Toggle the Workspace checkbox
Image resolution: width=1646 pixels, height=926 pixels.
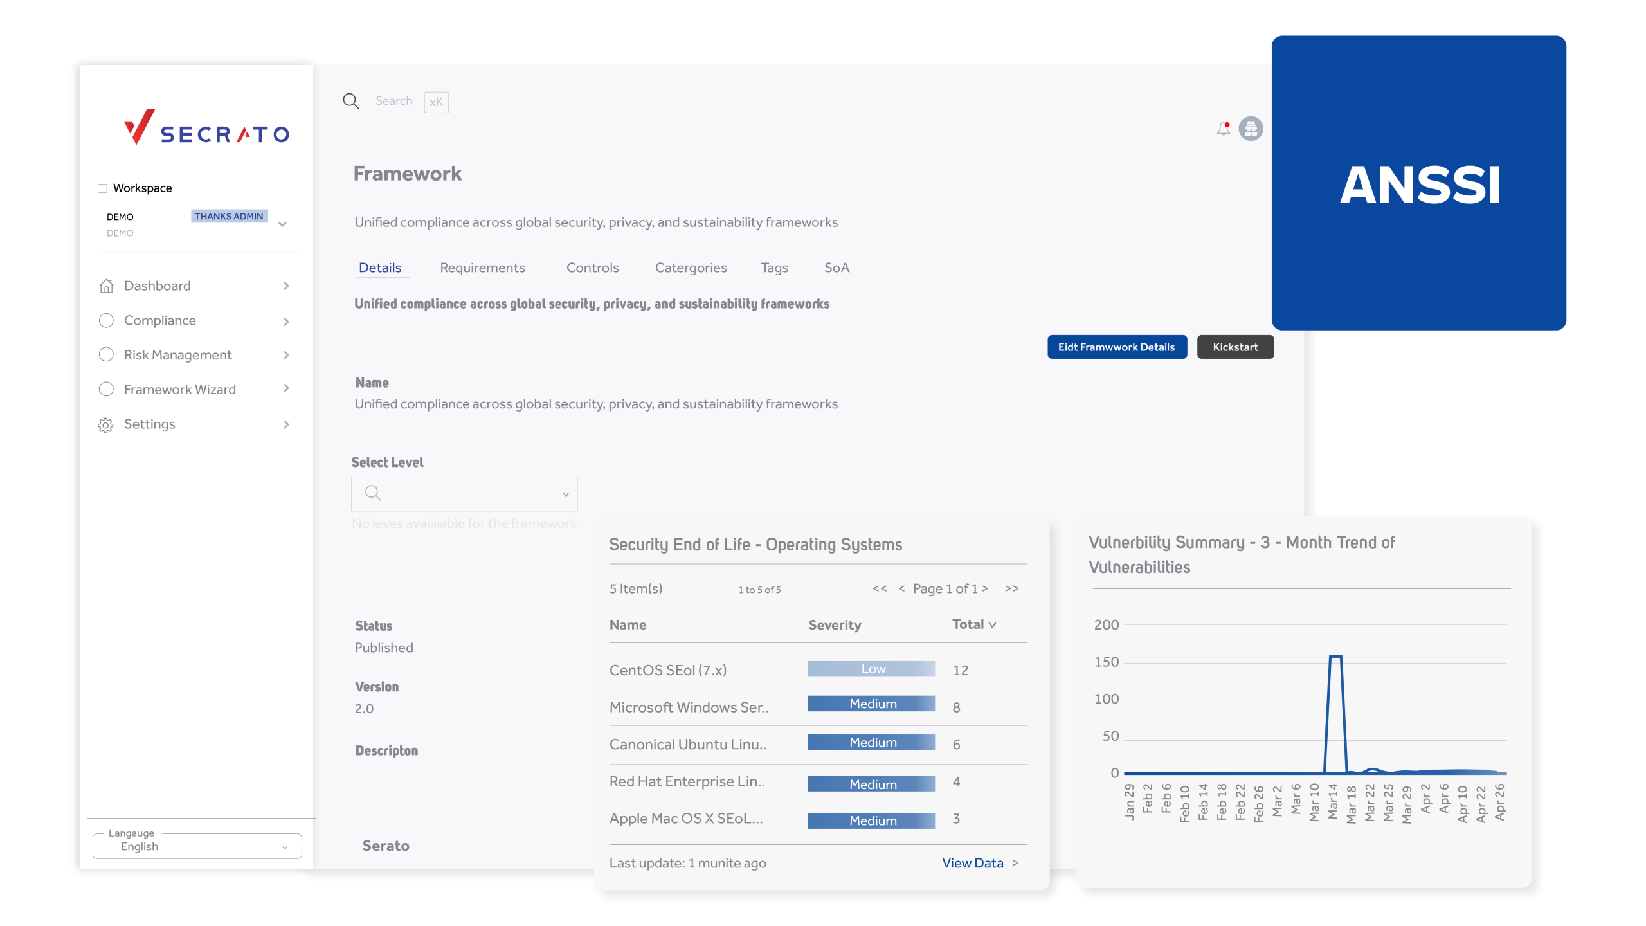102,188
